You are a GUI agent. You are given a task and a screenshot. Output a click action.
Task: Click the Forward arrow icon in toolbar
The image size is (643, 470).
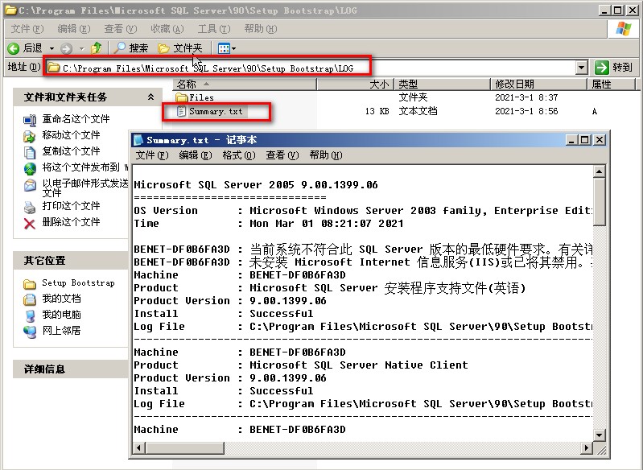coord(66,48)
